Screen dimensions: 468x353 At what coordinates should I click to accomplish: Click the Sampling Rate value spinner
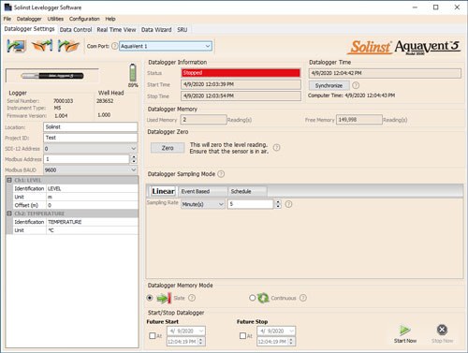pyautogui.click(x=278, y=204)
